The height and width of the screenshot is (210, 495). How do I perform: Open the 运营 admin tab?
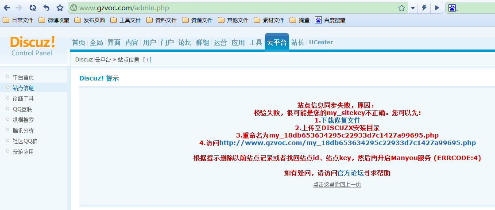pos(220,42)
